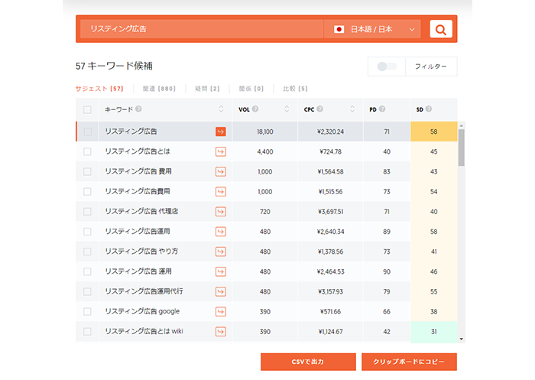Click the PD value 90
Image resolution: width=535 pixels, height=380 pixels.
coord(387,271)
